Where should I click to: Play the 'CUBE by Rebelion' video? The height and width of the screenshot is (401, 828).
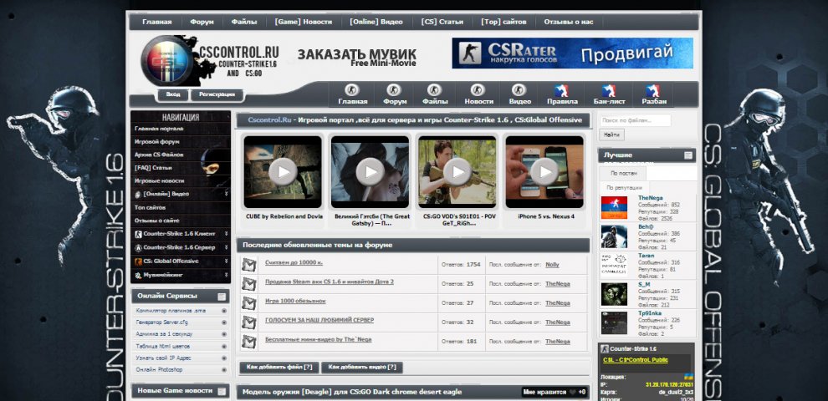tap(283, 171)
